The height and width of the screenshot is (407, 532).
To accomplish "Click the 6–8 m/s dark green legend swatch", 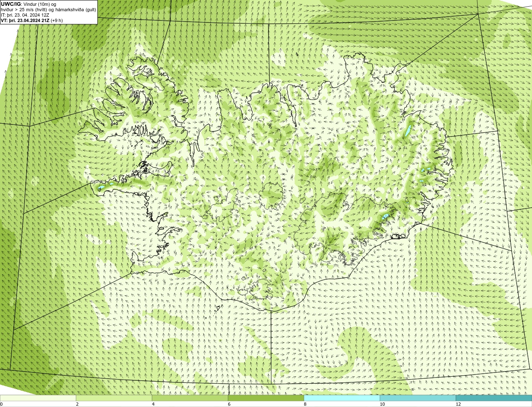I will click(x=266, y=398).
